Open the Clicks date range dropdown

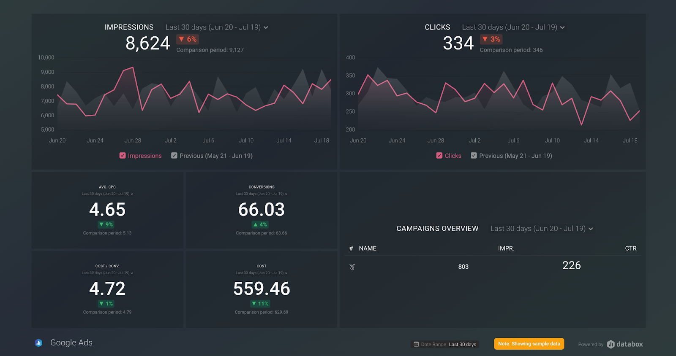click(513, 27)
